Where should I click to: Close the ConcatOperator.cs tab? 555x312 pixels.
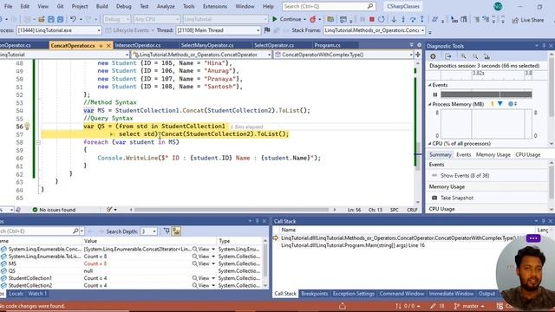point(108,45)
